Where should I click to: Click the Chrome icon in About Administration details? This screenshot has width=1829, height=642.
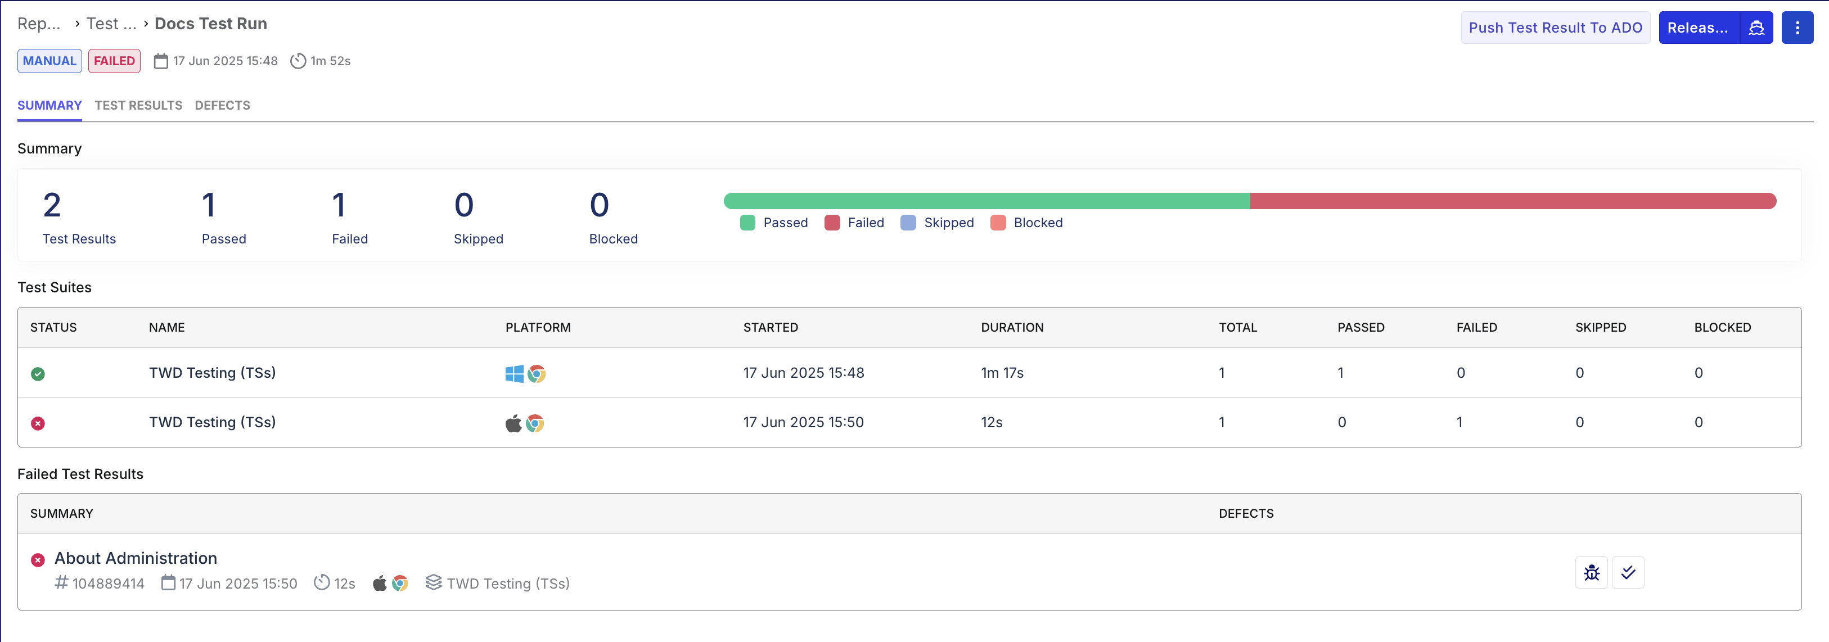point(400,583)
